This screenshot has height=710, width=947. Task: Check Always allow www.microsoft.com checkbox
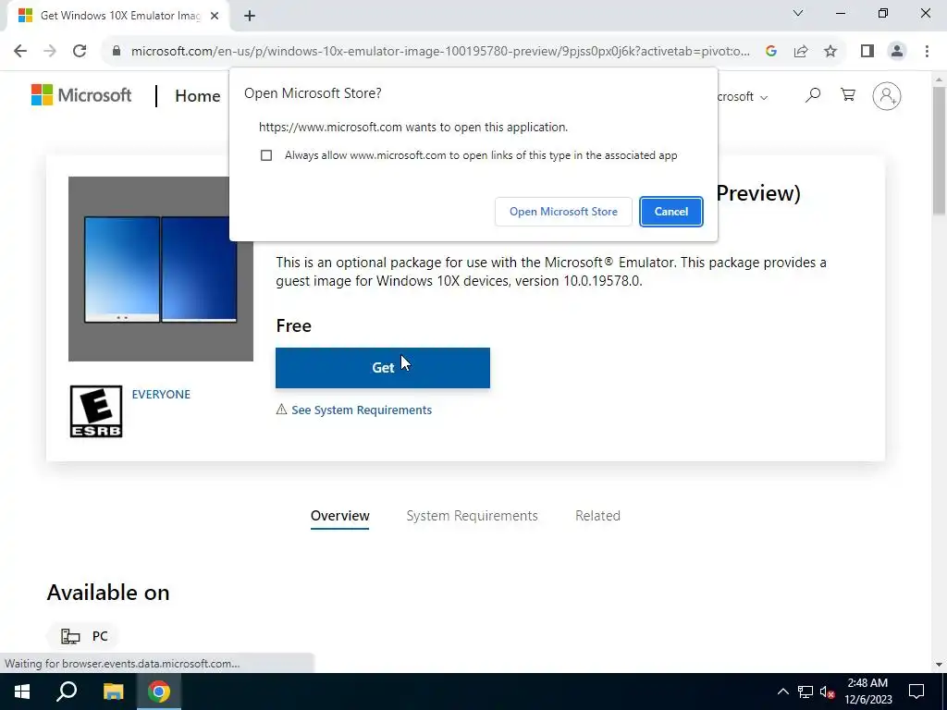click(266, 155)
